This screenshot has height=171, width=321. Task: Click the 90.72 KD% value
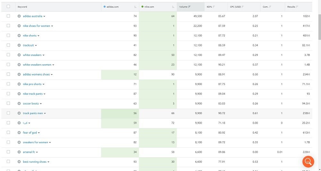pyautogui.click(x=222, y=113)
